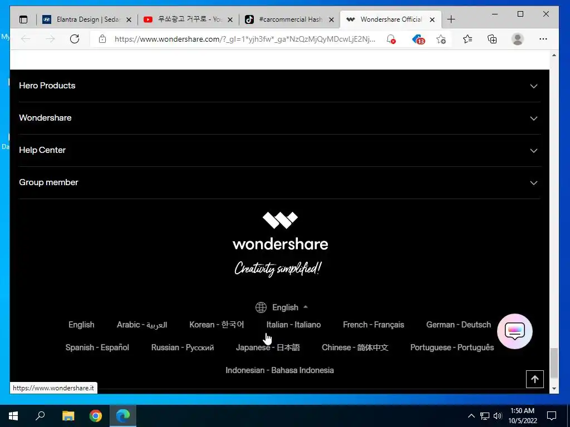The width and height of the screenshot is (570, 427).
Task: Close the carcommercial TikTok tab
Action: pyautogui.click(x=332, y=19)
